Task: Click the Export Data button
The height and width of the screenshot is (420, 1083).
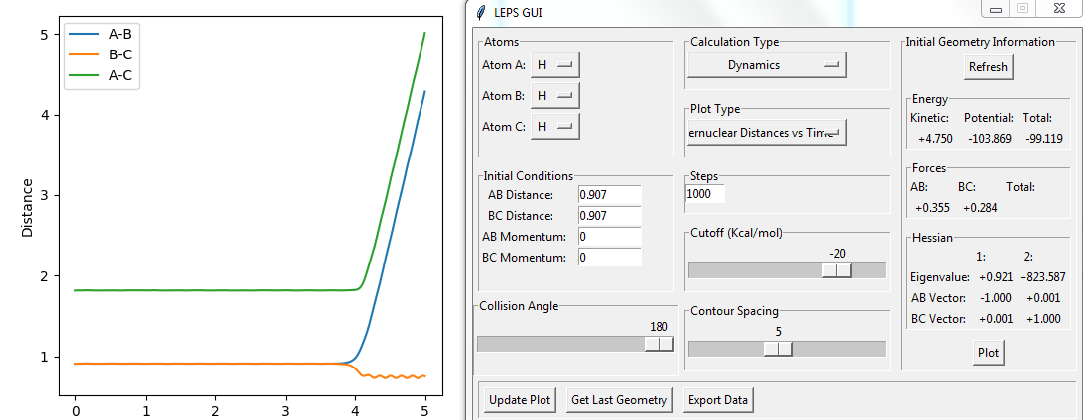Action: [x=718, y=400]
